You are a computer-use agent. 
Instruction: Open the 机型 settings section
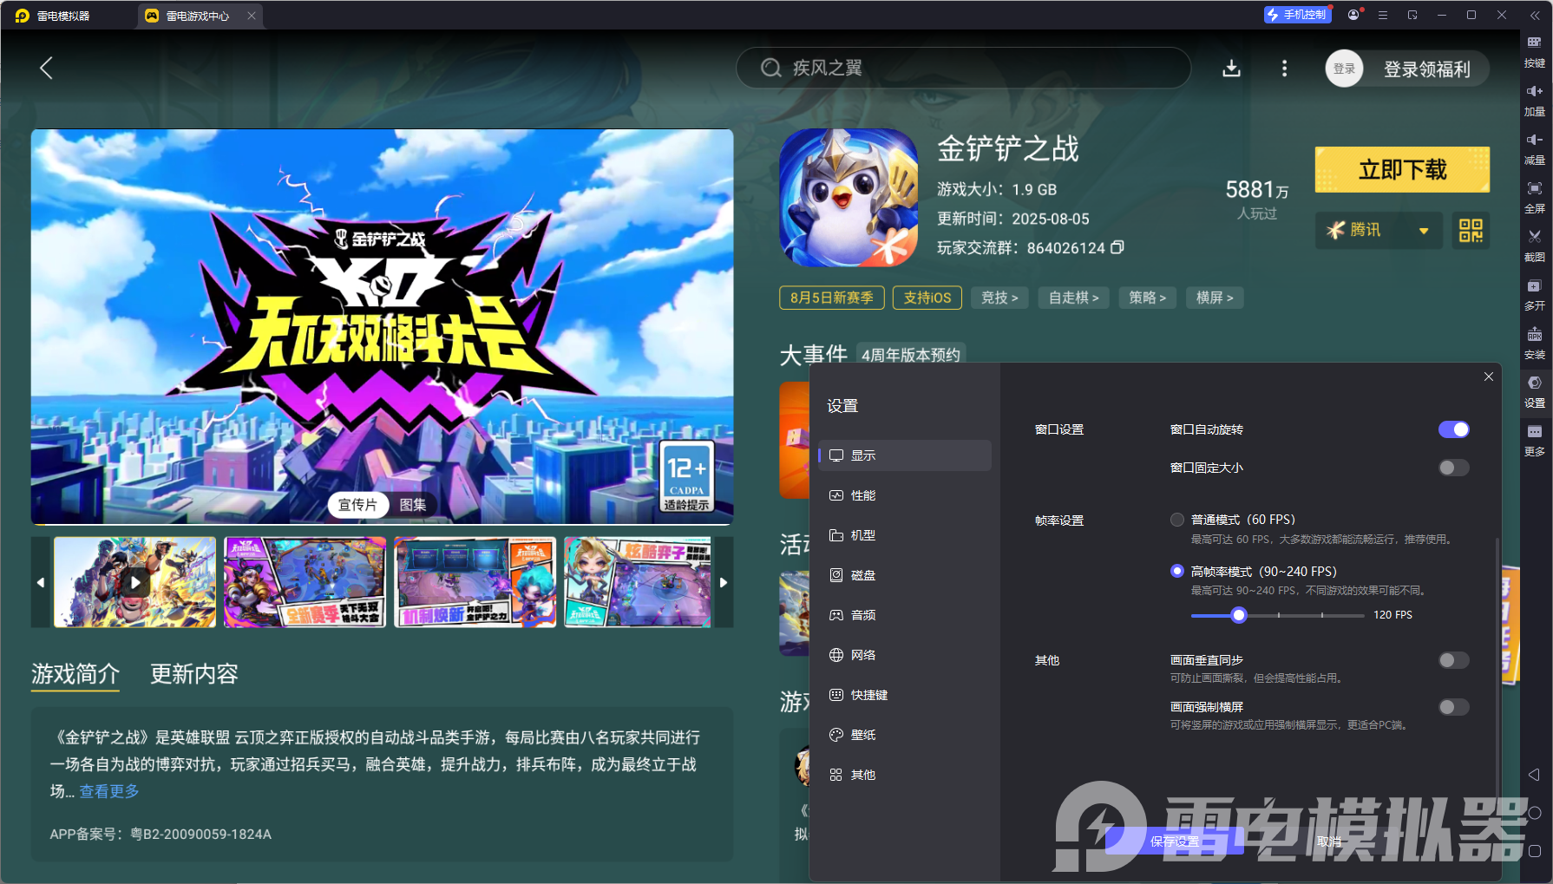coord(905,535)
